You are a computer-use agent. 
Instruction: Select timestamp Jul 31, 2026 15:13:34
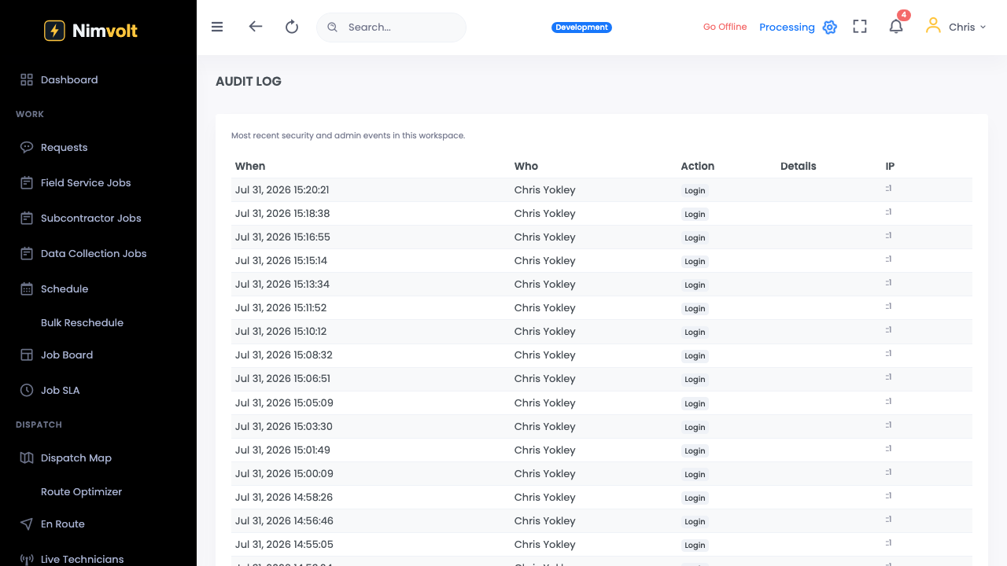pos(282,284)
